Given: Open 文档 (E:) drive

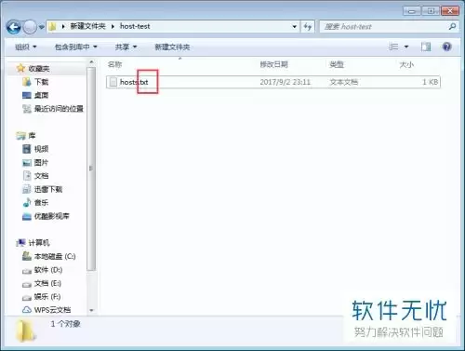Looking at the screenshot, I should [x=47, y=283].
